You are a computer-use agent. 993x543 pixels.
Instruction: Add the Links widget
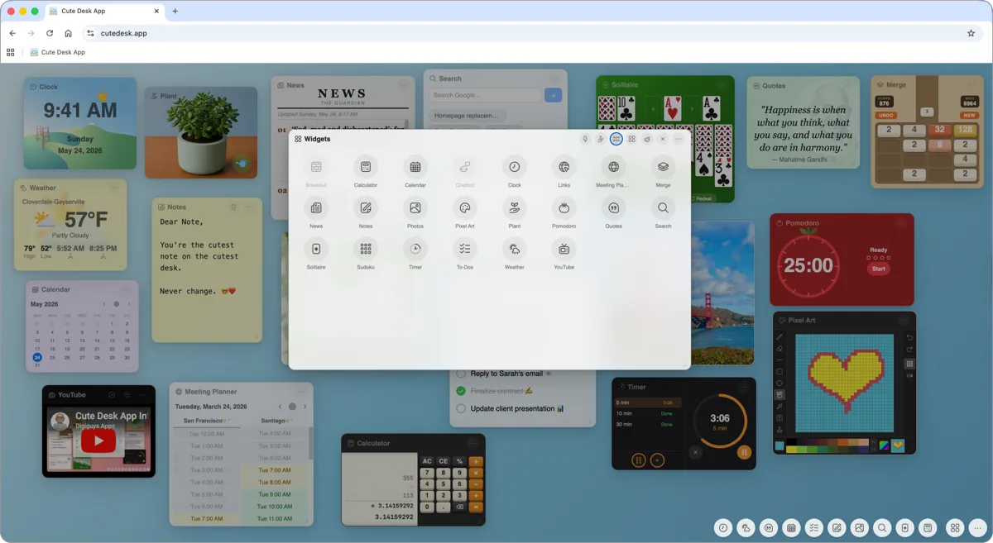click(x=564, y=166)
